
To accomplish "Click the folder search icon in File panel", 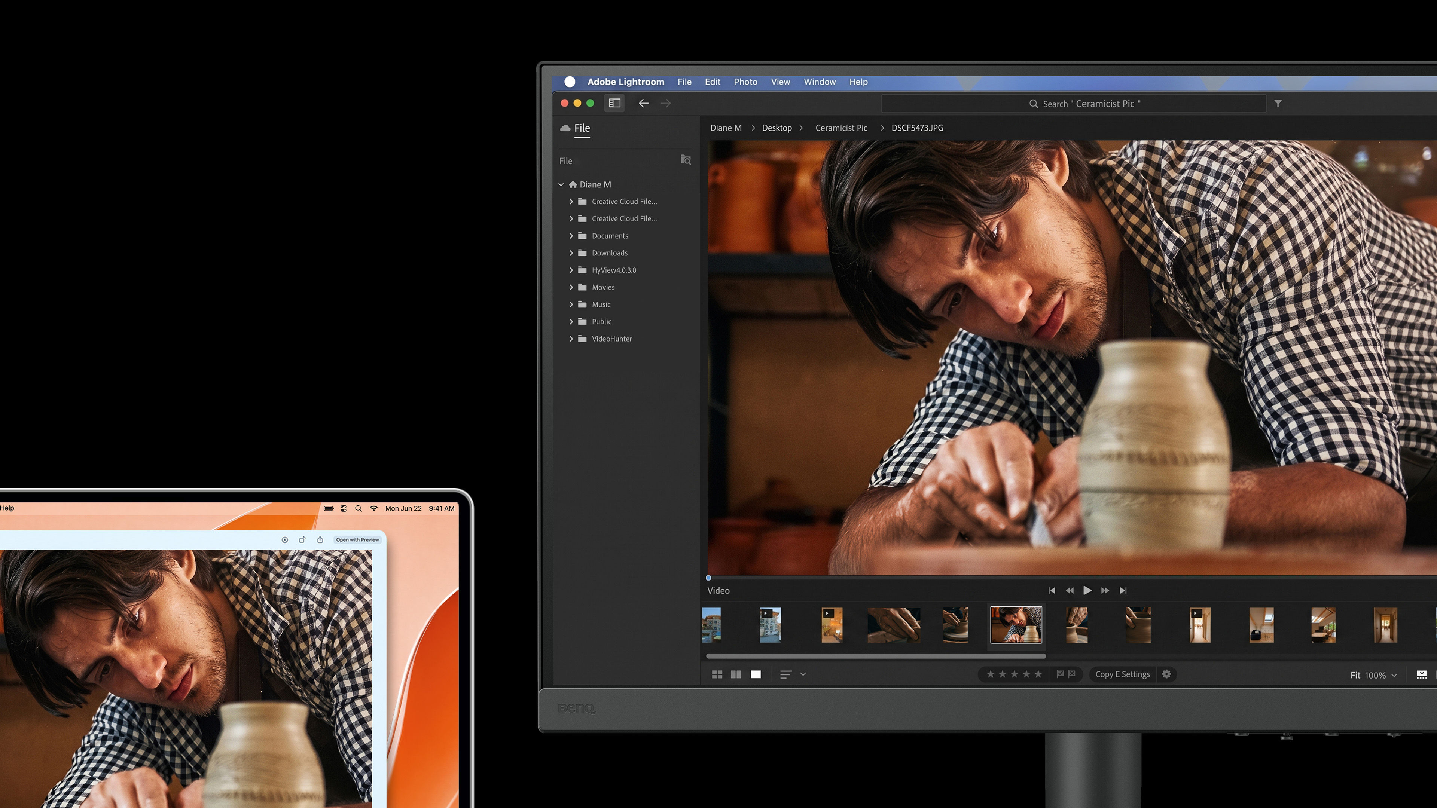I will (686, 160).
